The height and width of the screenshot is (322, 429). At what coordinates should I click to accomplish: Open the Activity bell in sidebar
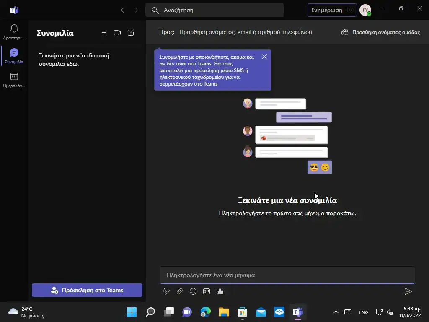tap(14, 32)
